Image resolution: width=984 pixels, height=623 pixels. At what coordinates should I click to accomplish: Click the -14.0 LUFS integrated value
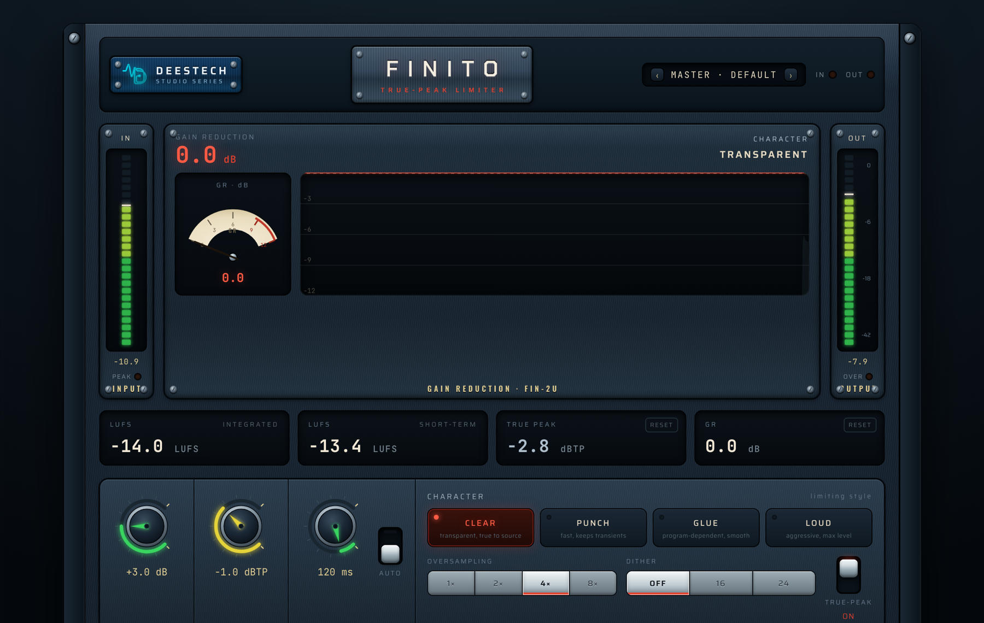137,446
